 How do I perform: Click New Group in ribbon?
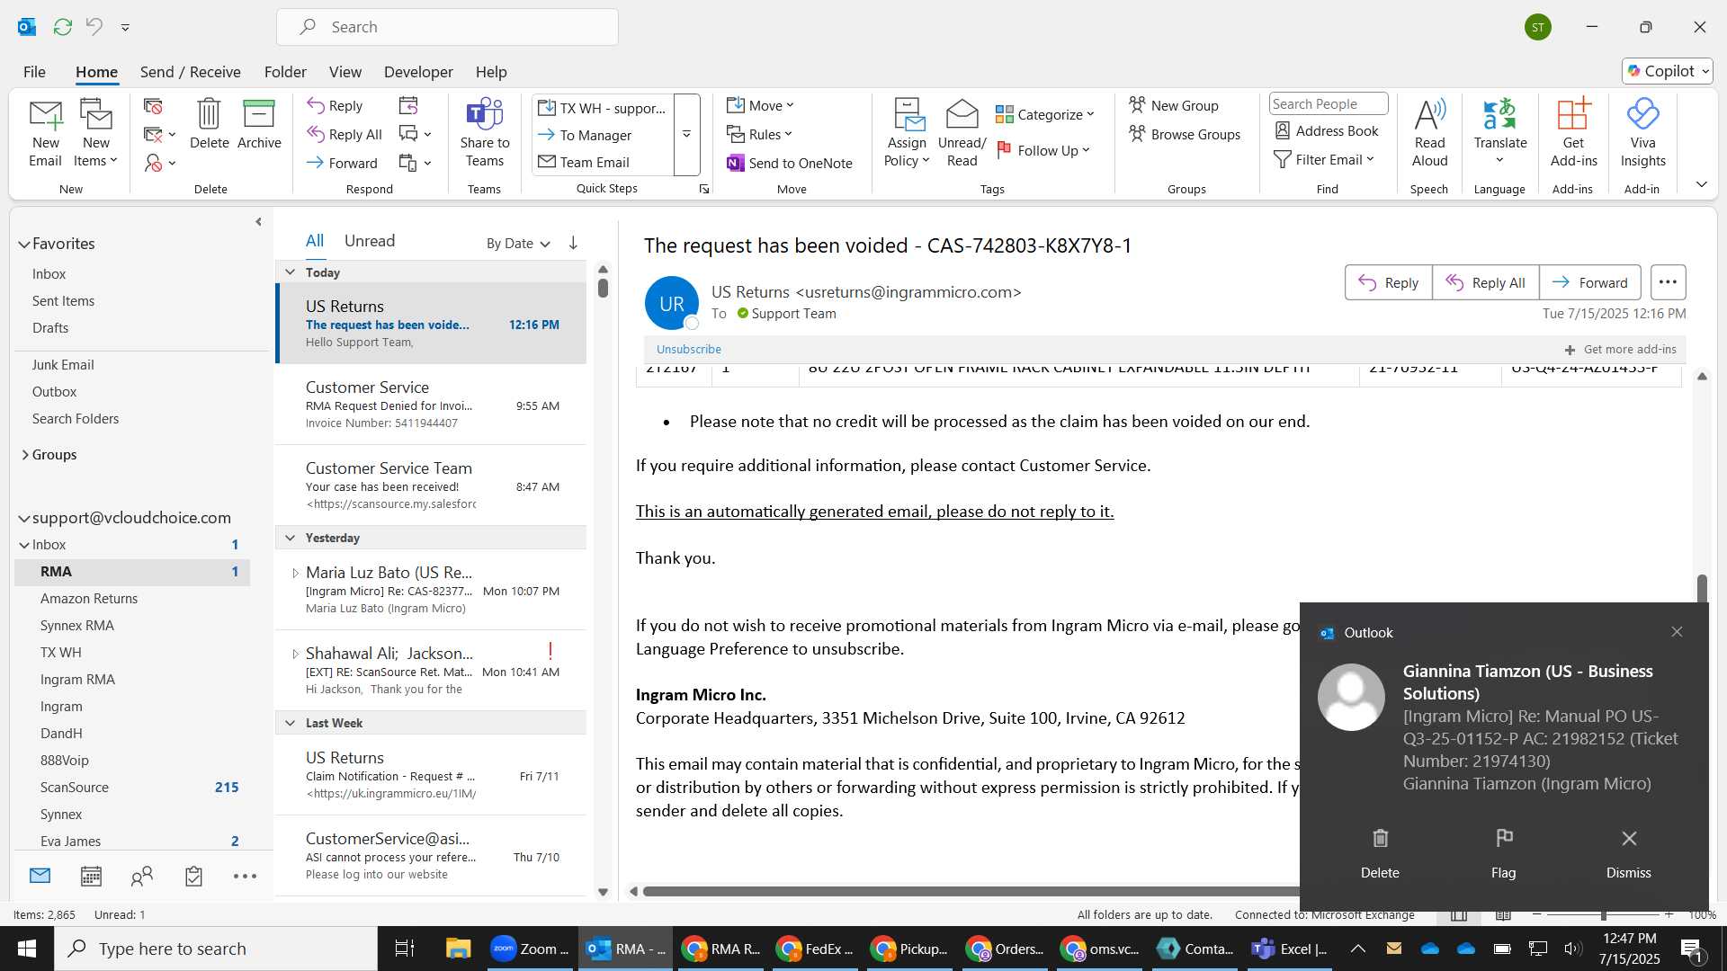[x=1174, y=105]
